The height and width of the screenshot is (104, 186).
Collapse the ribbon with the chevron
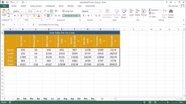coord(184,20)
